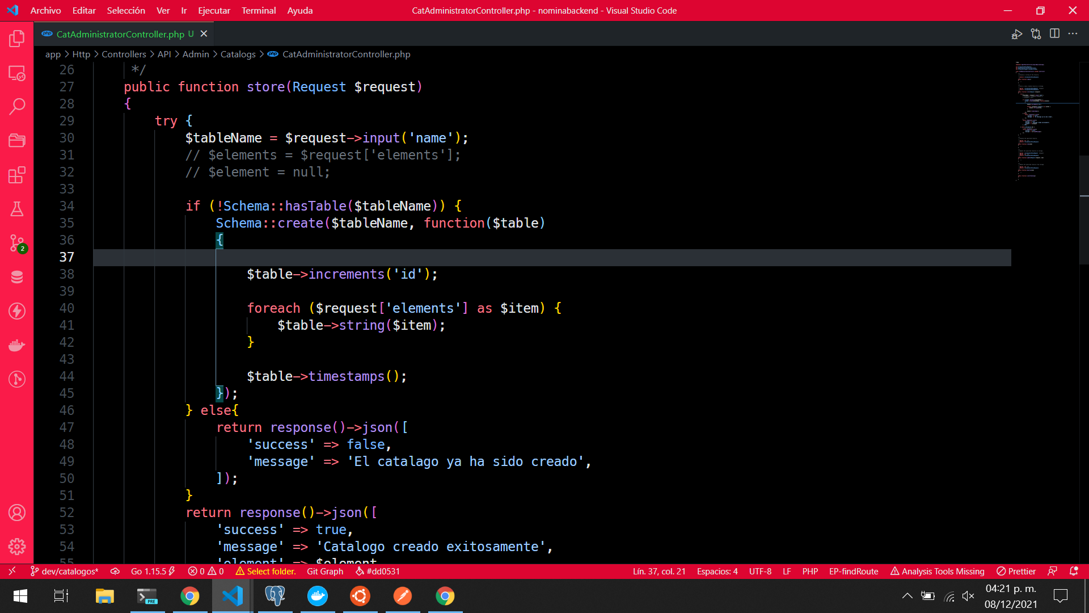Open the Docker view
This screenshot has height=613, width=1089.
tap(17, 345)
